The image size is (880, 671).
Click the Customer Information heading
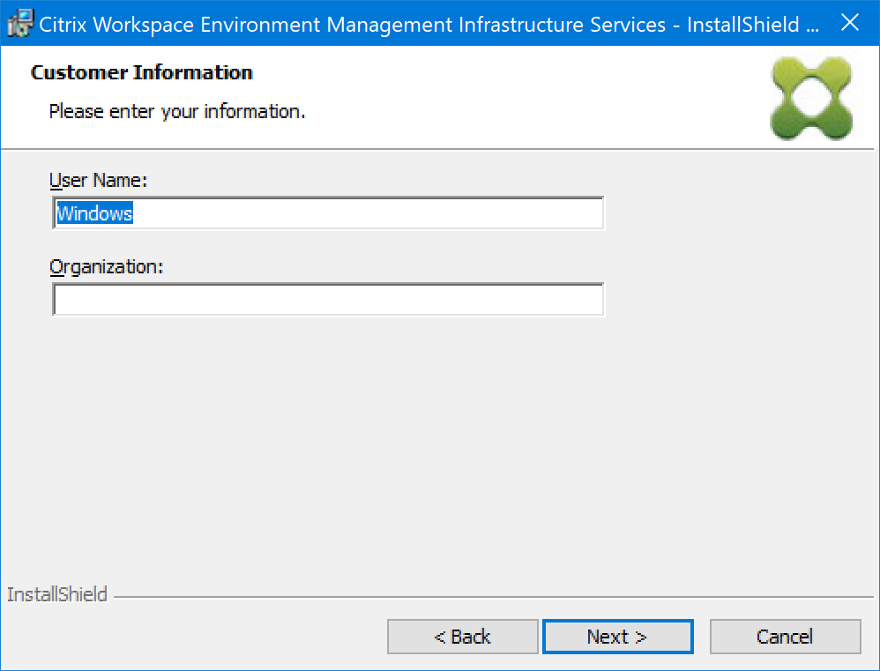tap(142, 72)
